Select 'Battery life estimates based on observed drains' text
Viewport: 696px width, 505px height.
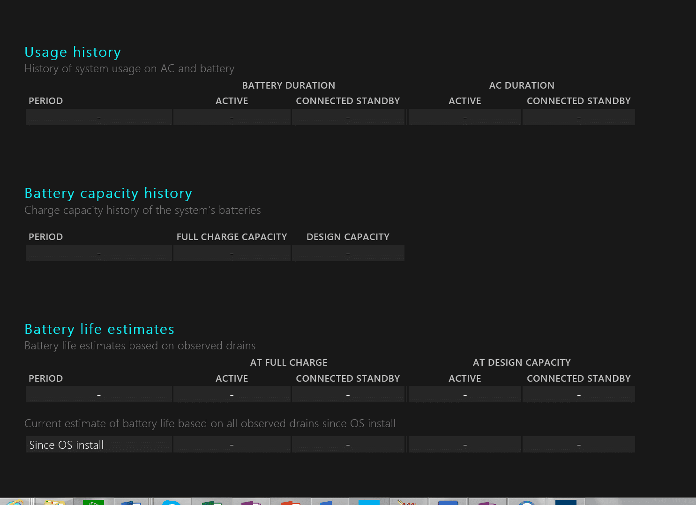click(x=140, y=346)
